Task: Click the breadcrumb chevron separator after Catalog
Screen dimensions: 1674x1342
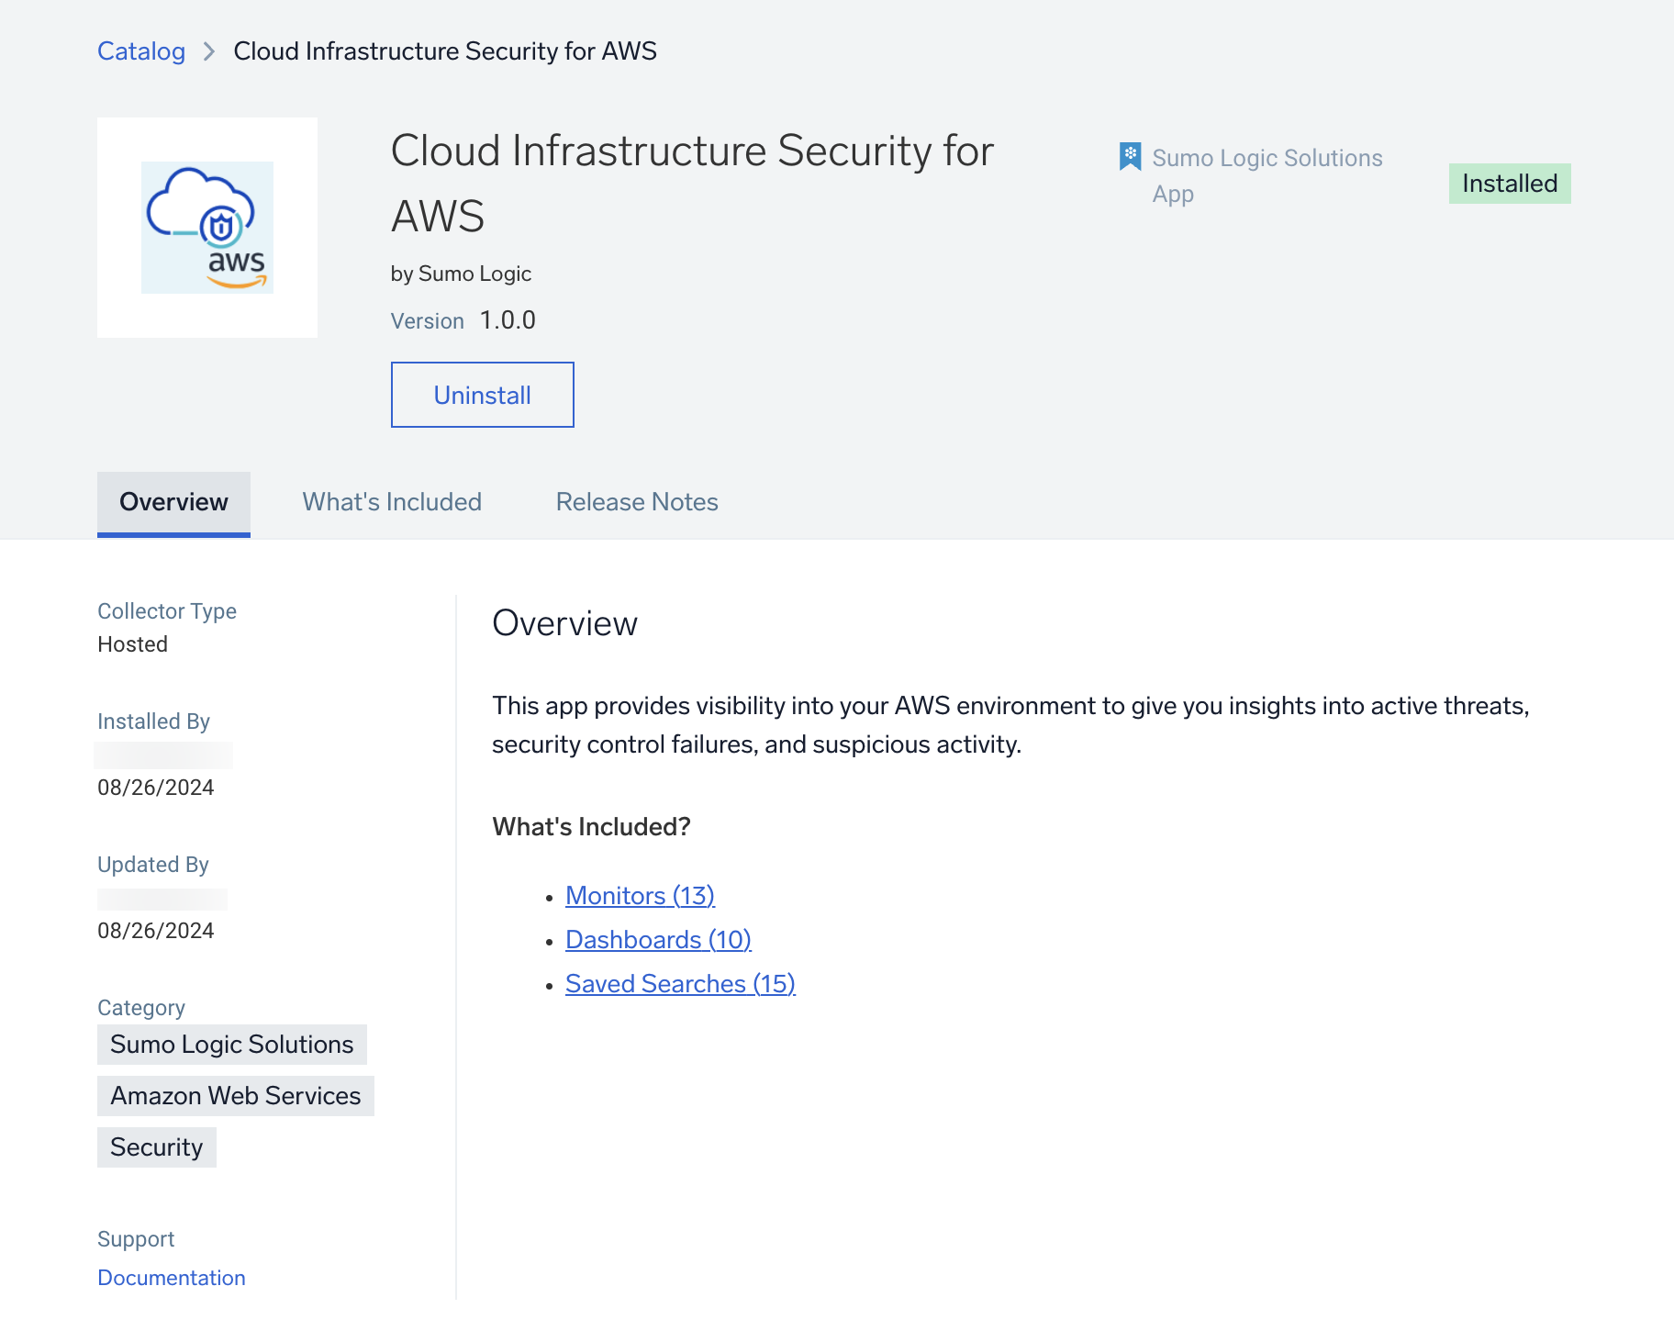Action: click(209, 51)
